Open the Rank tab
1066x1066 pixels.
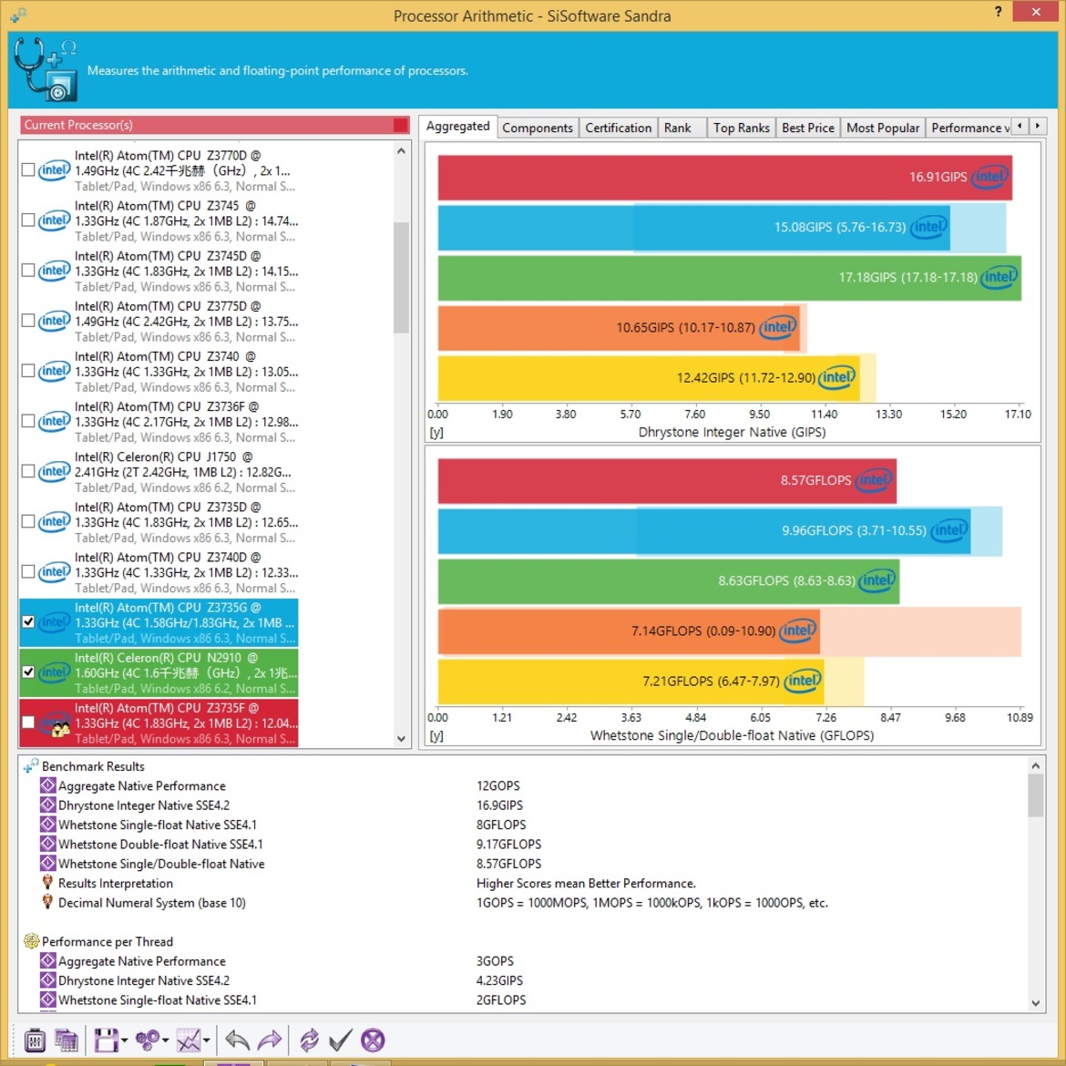tap(682, 128)
